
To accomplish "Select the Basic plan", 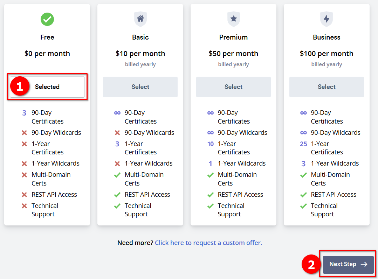I will point(140,87).
